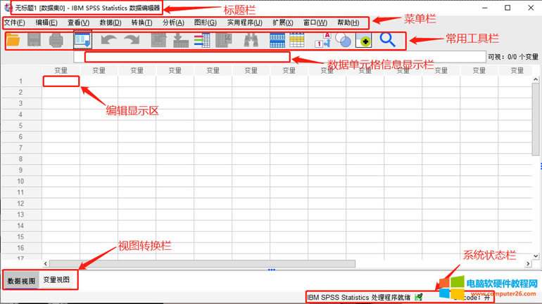This screenshot has width=542, height=304.
Task: Toggle Value Labels icon with A and 1
Action: pyautogui.click(x=322, y=40)
